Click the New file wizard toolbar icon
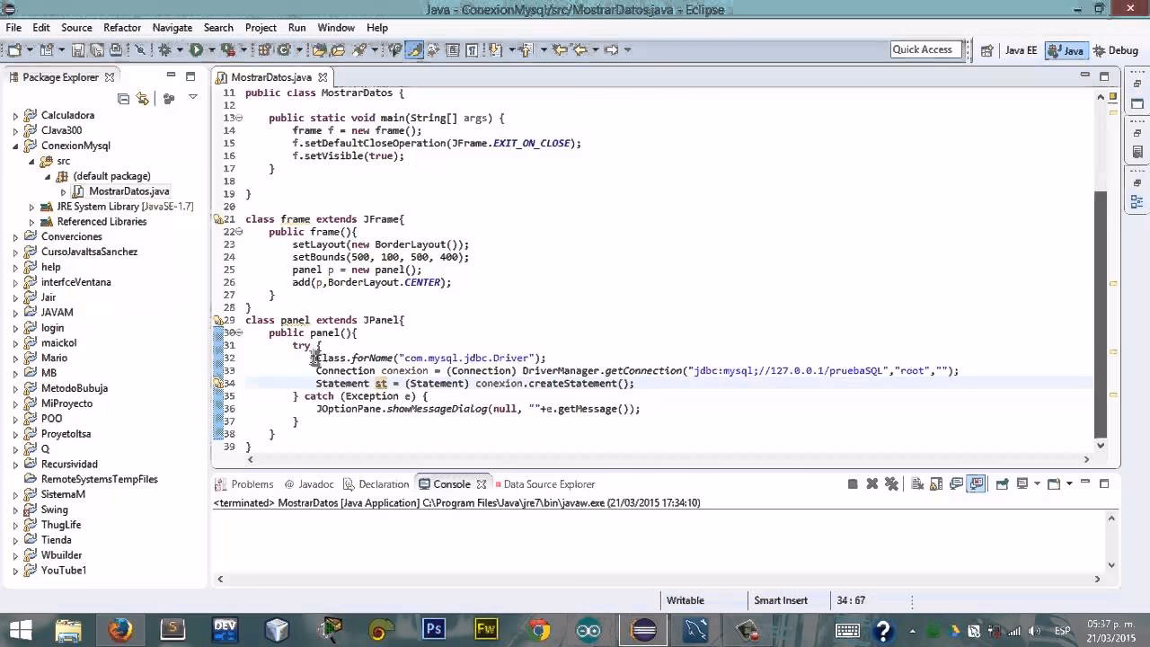 [14, 49]
